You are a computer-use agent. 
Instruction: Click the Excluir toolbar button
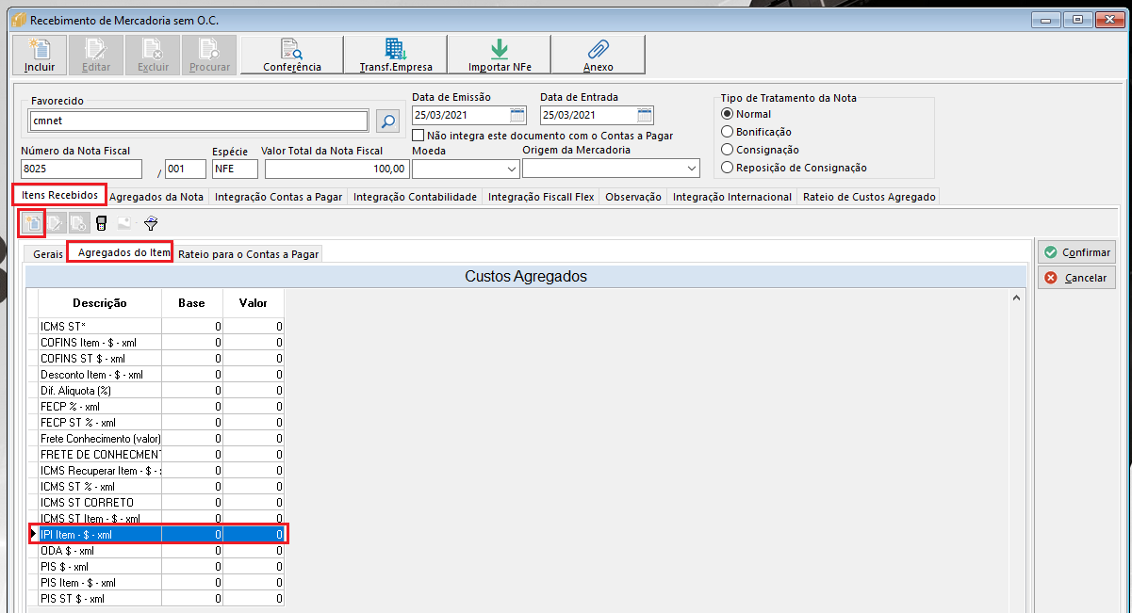click(x=153, y=55)
